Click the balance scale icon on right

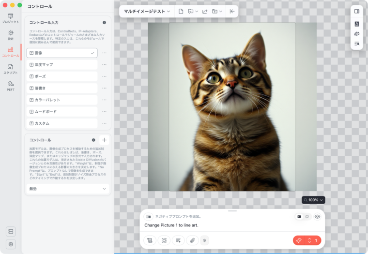pyautogui.click(x=357, y=34)
